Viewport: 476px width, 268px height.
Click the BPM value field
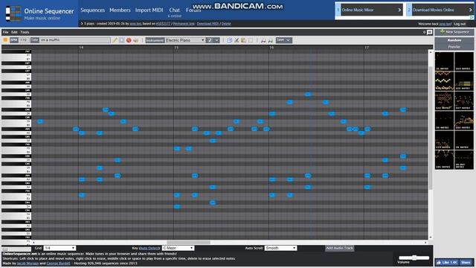[x=24, y=40]
